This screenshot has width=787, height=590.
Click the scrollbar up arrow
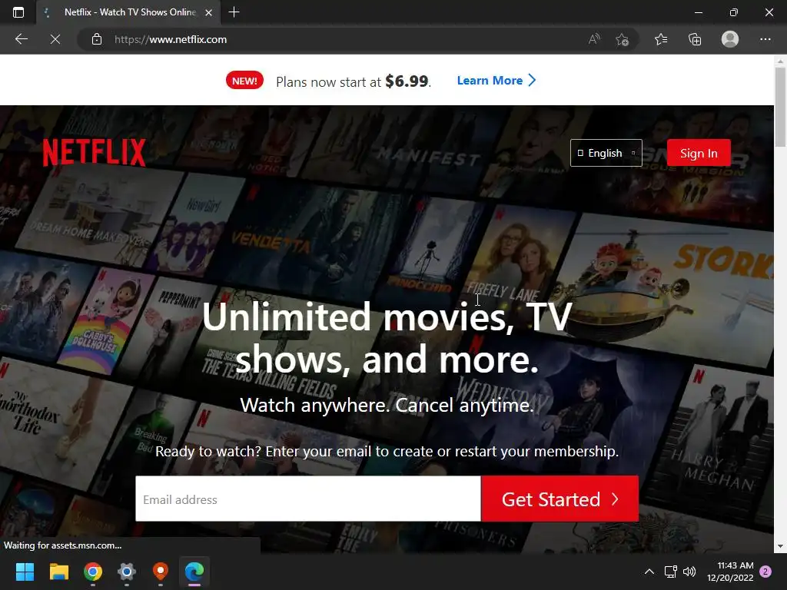pyautogui.click(x=780, y=61)
